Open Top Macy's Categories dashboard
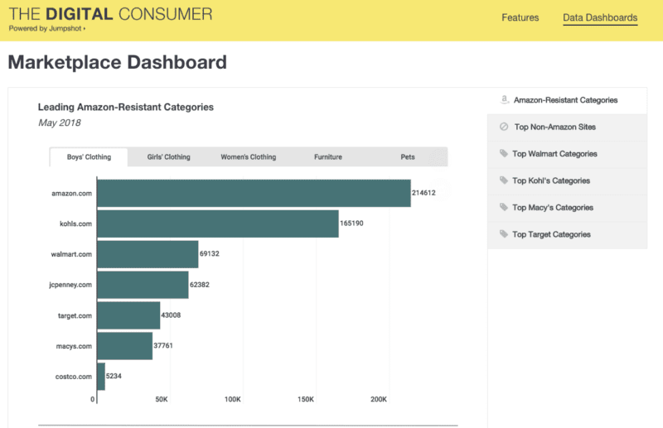 567,208
